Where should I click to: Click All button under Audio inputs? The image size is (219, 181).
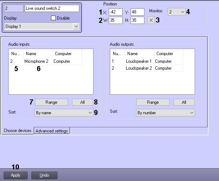pyautogui.click(x=83, y=102)
